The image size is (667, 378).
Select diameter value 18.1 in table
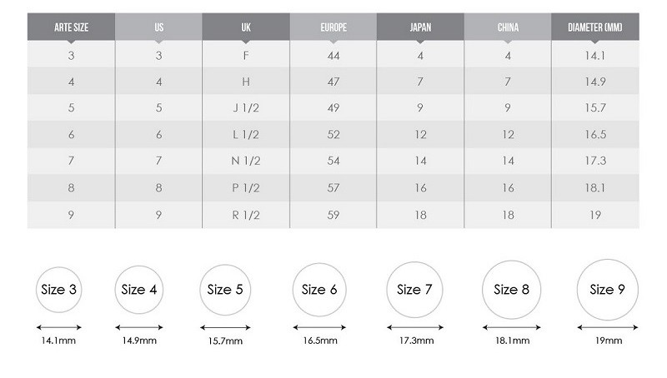click(595, 187)
